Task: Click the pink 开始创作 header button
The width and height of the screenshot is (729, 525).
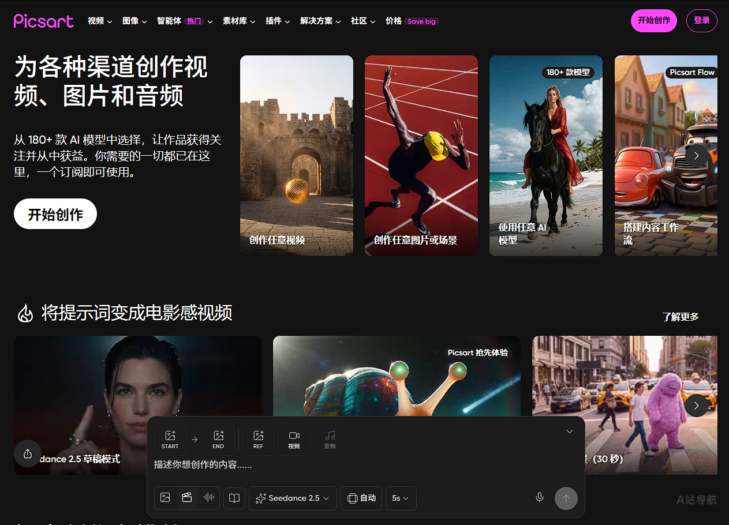Action: tap(654, 20)
